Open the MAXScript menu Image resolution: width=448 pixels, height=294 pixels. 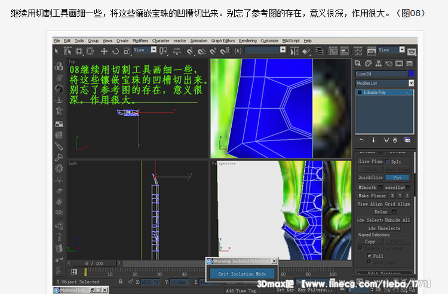291,41
